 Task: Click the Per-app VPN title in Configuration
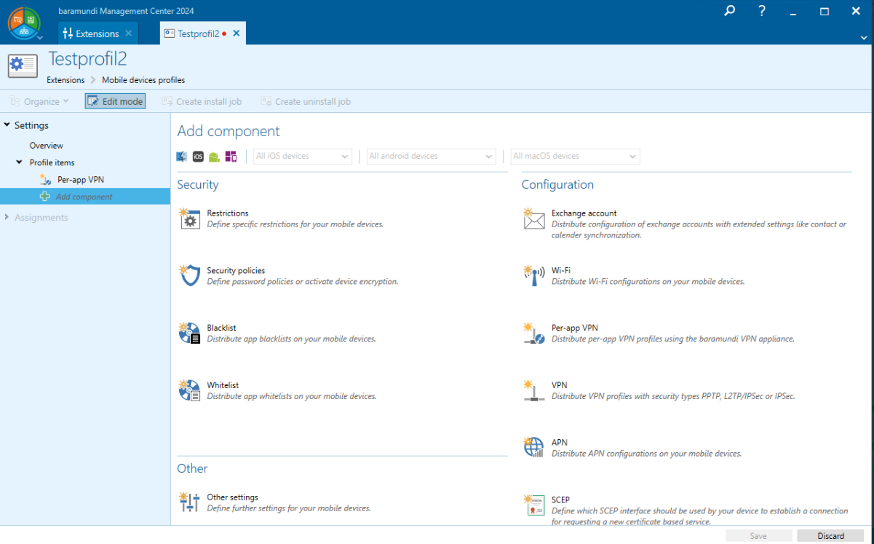575,328
